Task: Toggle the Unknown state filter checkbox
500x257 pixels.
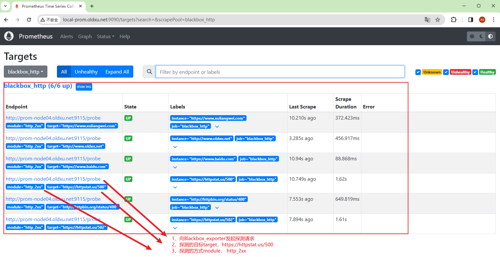Action: coord(418,72)
